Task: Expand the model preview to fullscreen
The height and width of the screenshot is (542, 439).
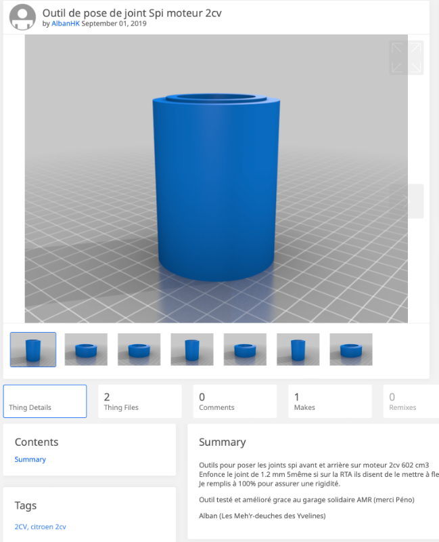Action: click(x=406, y=58)
